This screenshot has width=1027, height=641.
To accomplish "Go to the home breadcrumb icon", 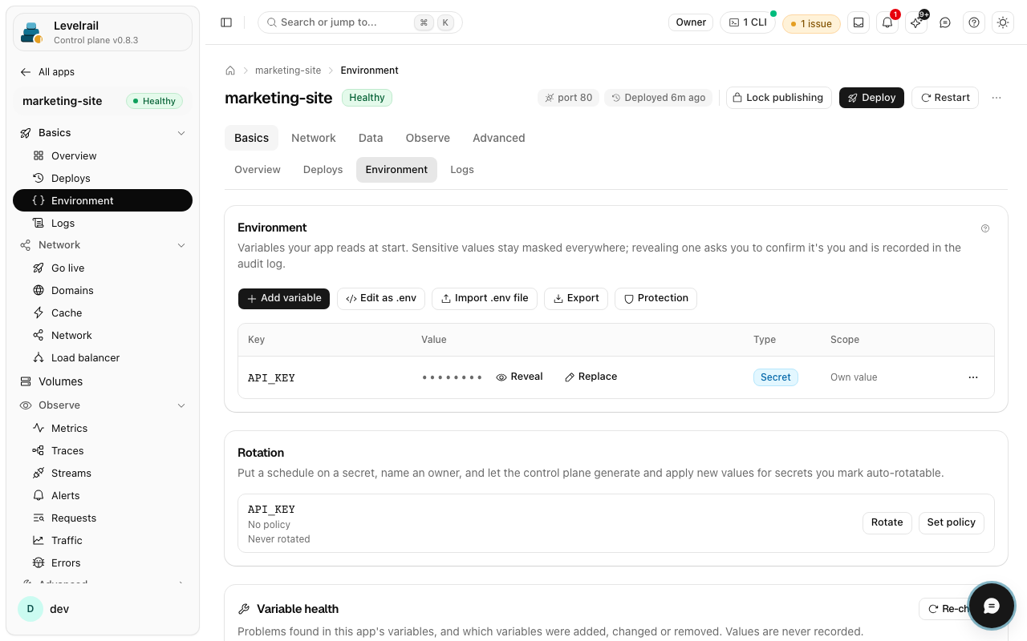I will pyautogui.click(x=230, y=71).
